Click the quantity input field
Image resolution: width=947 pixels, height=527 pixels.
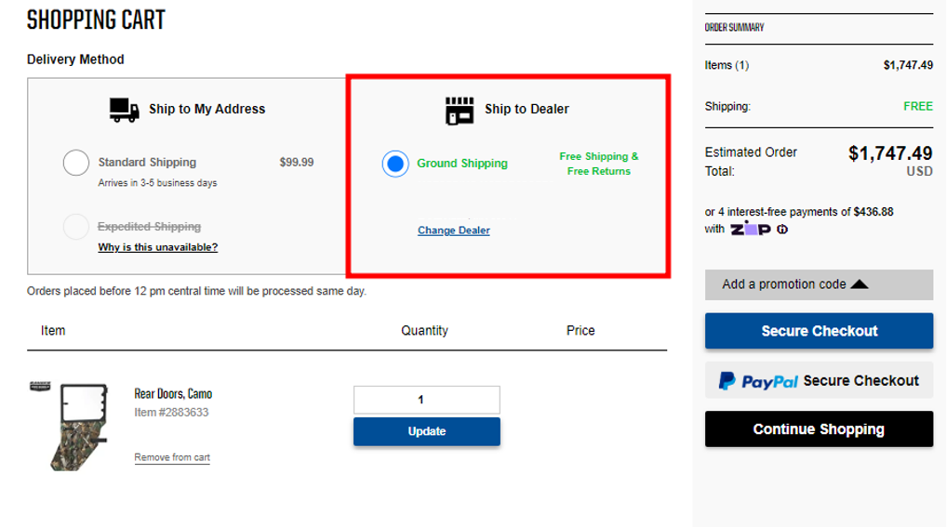(x=426, y=400)
